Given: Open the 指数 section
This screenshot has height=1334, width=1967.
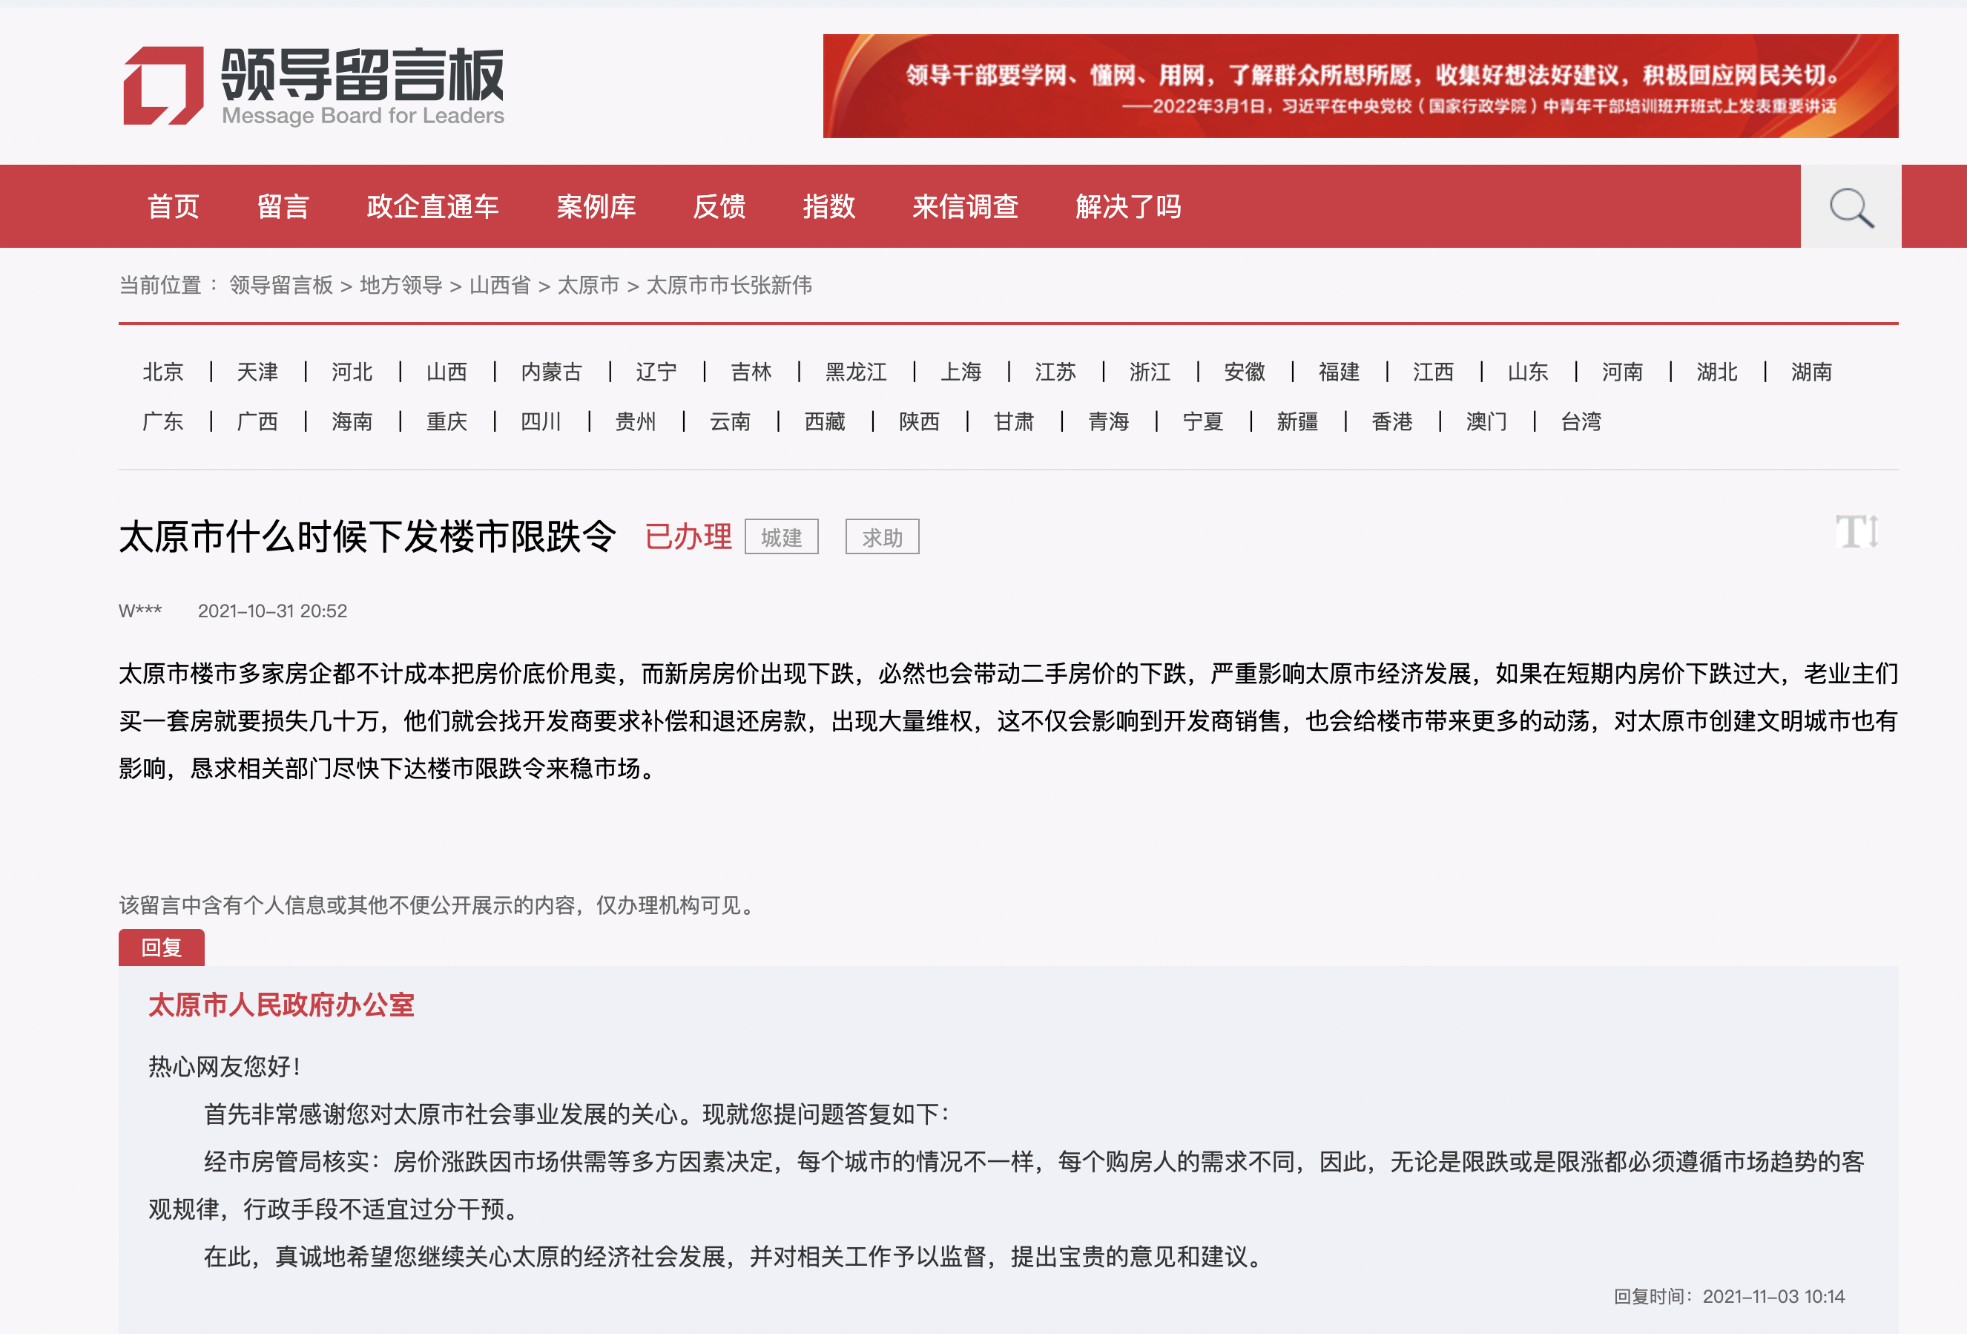Looking at the screenshot, I should point(829,206).
